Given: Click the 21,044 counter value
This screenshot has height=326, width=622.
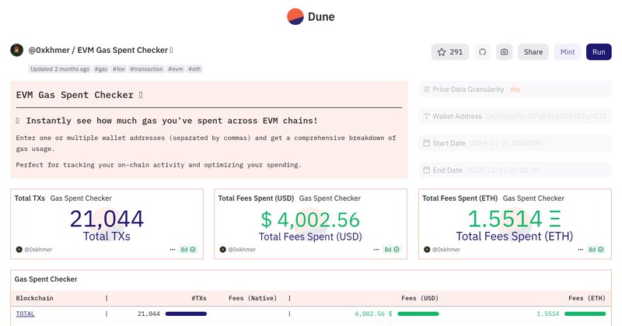Looking at the screenshot, I should click(x=107, y=219).
